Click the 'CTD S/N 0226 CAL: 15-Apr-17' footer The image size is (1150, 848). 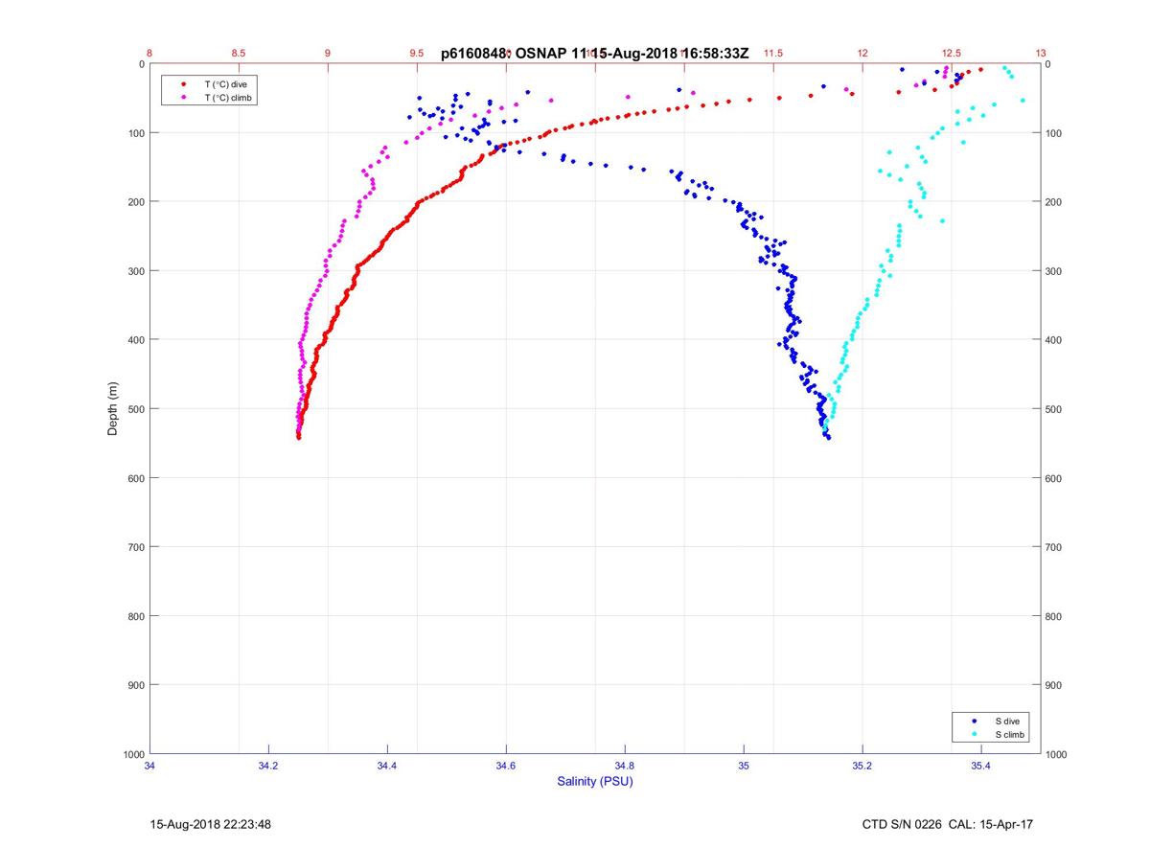click(948, 824)
